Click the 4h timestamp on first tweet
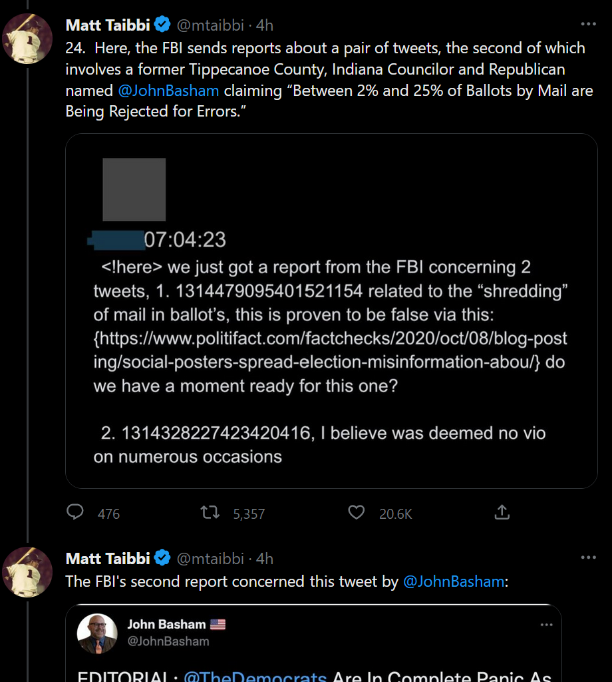Viewport: 612px width, 682px height. 265,25
